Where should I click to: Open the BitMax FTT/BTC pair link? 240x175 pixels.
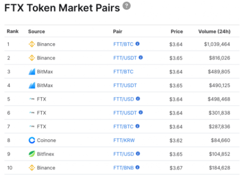point(123,72)
